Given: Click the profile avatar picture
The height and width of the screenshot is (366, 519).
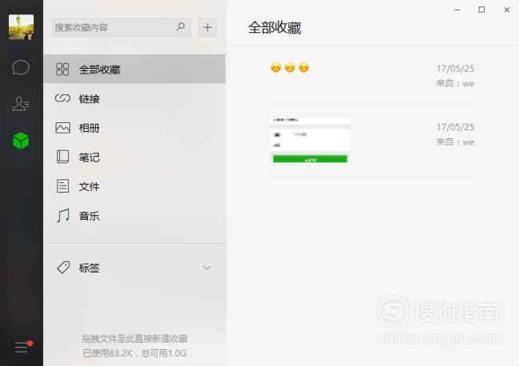Looking at the screenshot, I should tap(22, 27).
